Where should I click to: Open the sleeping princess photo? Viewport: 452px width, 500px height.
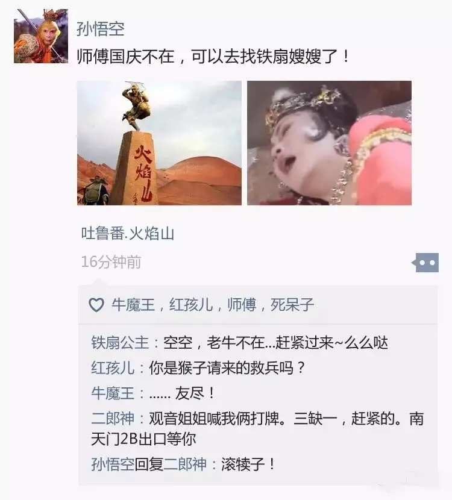329,143
